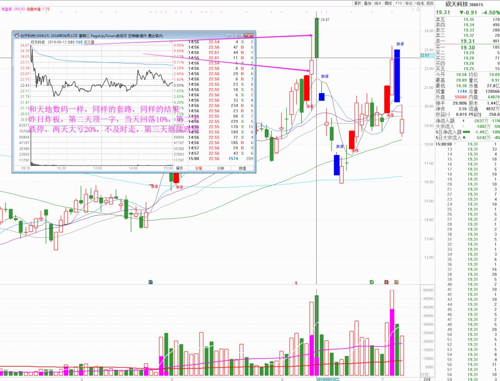Click the 日线 period selector
Viewport: 500px width, 381px height.
[x=427, y=379]
